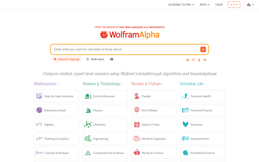Click the Algebra x²-1 icon
Viewport: 259px width, 162px height.
[x=39, y=124]
